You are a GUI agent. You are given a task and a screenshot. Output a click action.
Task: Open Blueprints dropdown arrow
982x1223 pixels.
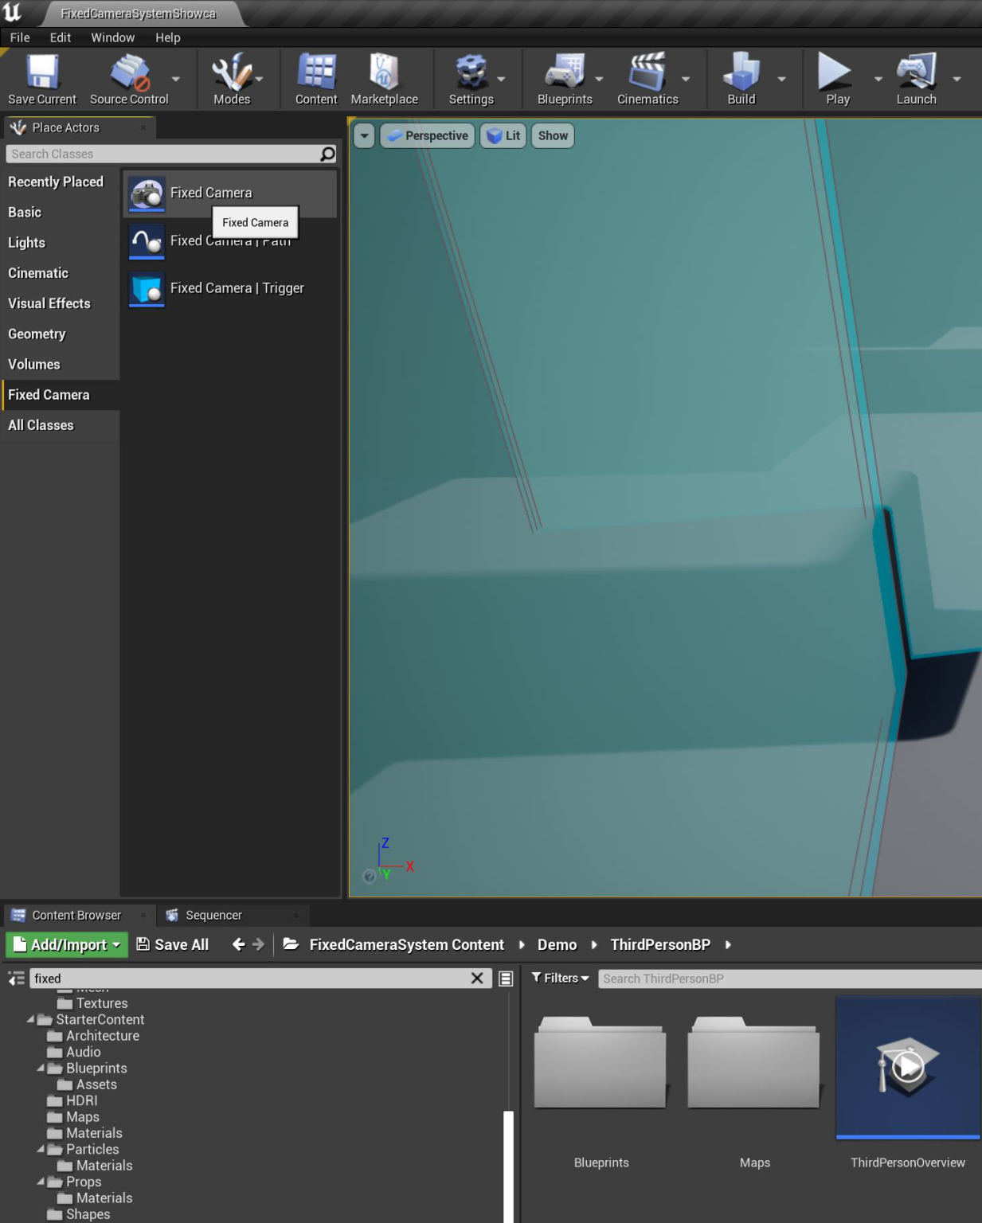pos(599,79)
